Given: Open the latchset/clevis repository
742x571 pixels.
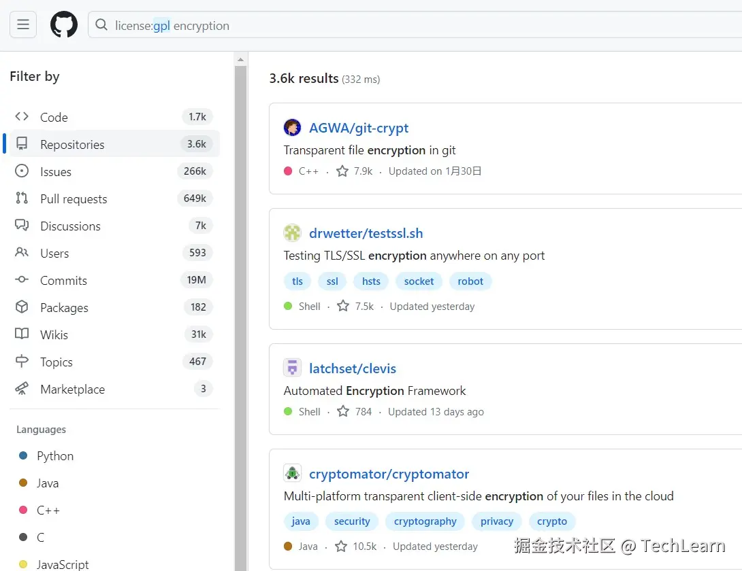Looking at the screenshot, I should pyautogui.click(x=353, y=368).
